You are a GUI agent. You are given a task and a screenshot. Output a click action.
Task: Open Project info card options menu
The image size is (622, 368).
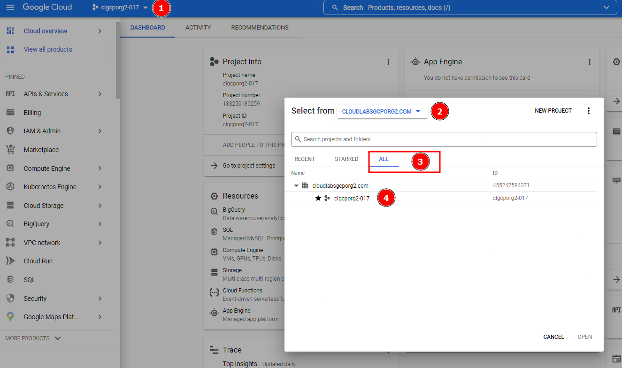coord(388,62)
